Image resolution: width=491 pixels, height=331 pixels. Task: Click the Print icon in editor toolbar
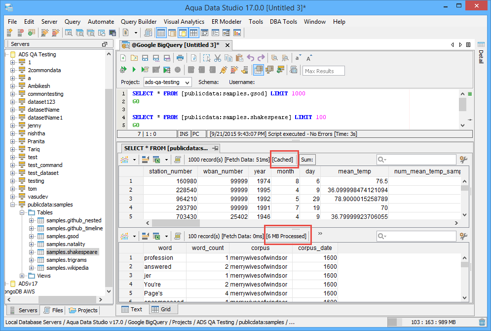pyautogui.click(x=180, y=58)
